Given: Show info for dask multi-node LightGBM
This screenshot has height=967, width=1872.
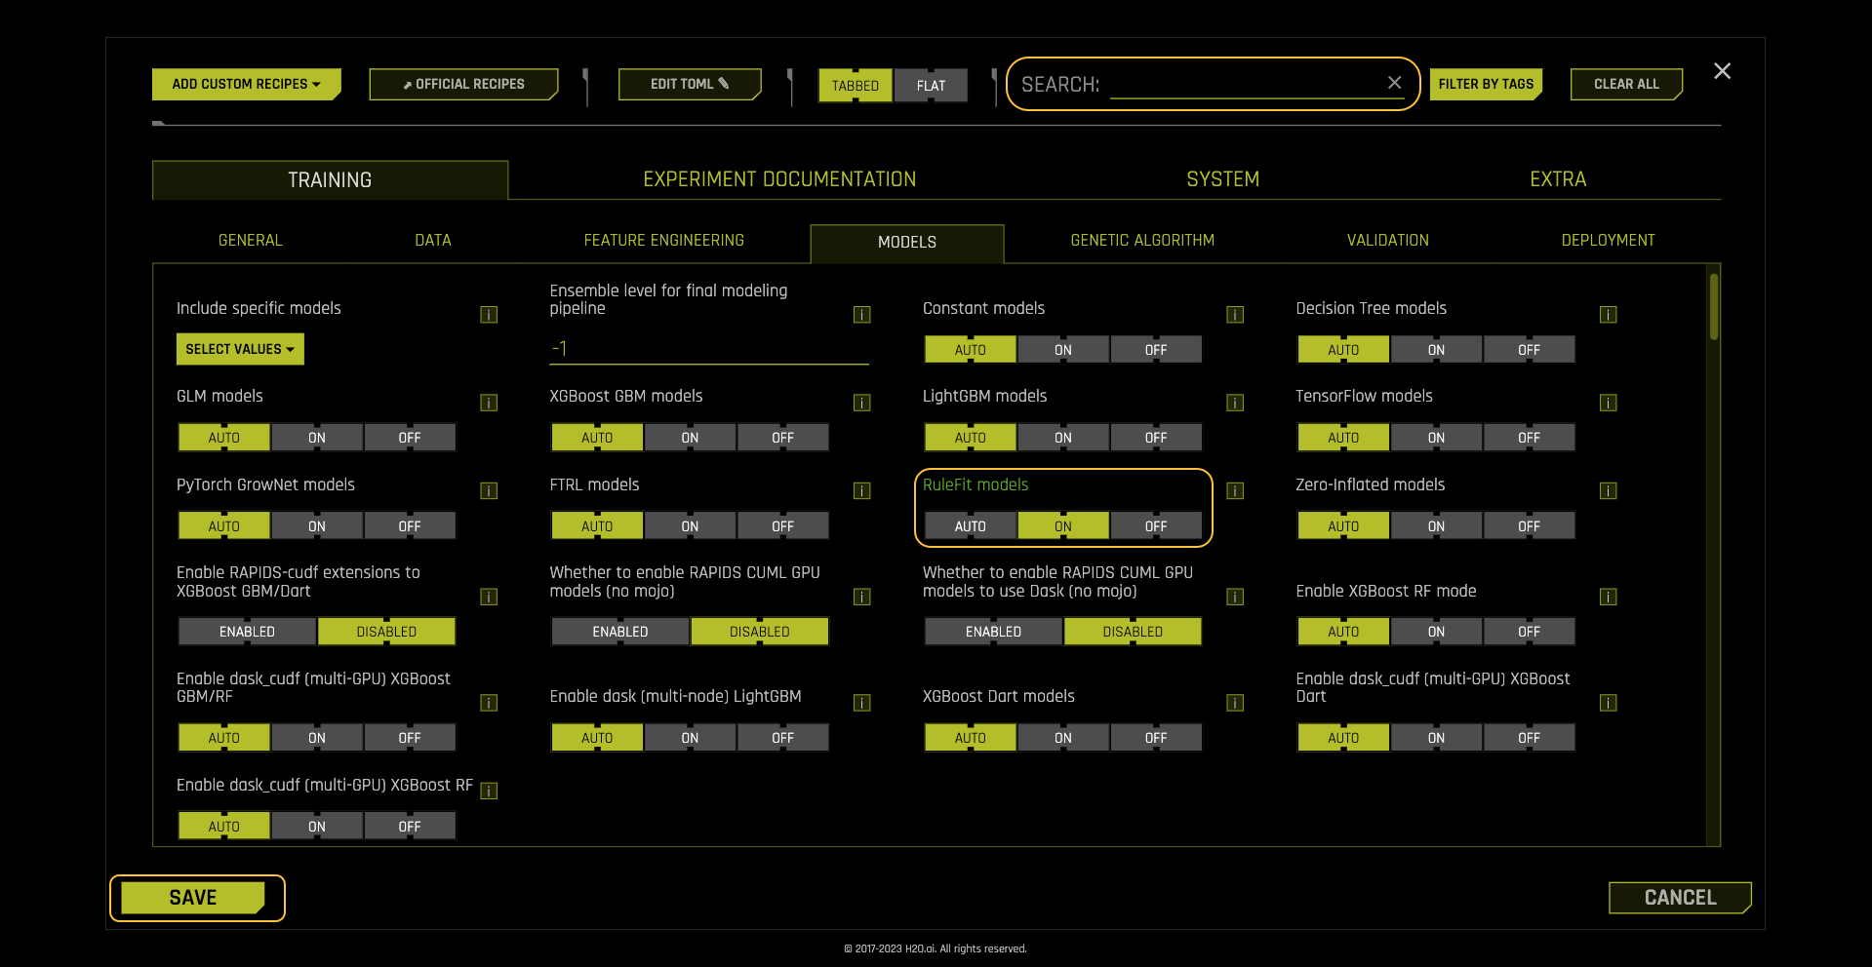Looking at the screenshot, I should point(862,703).
